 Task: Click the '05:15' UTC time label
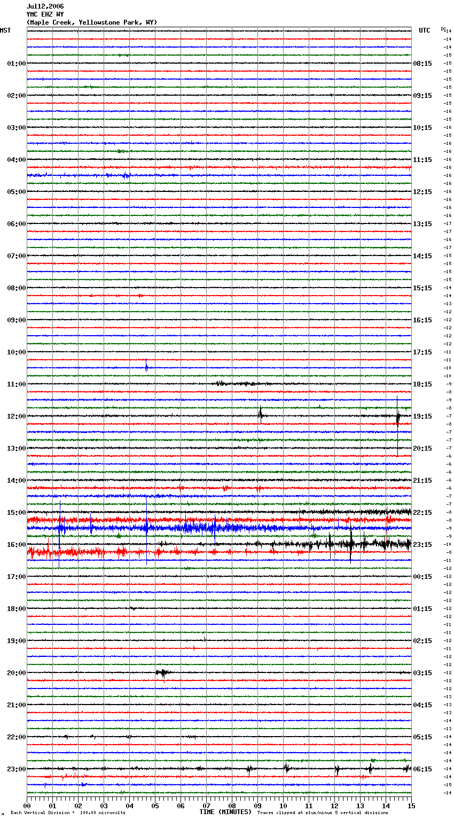(422, 737)
